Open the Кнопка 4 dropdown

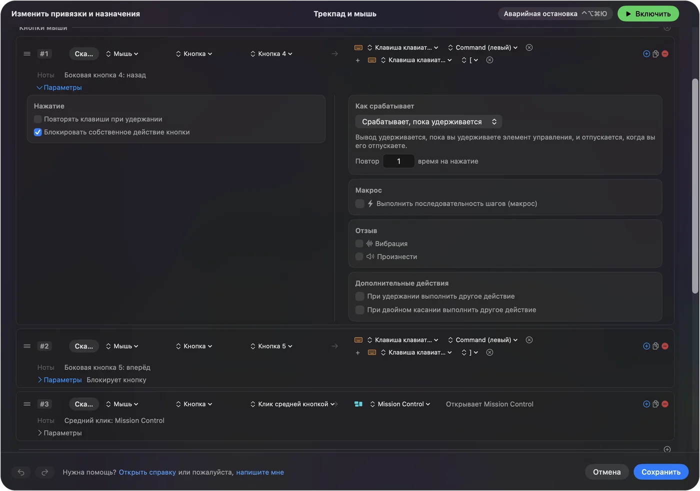(x=271, y=54)
